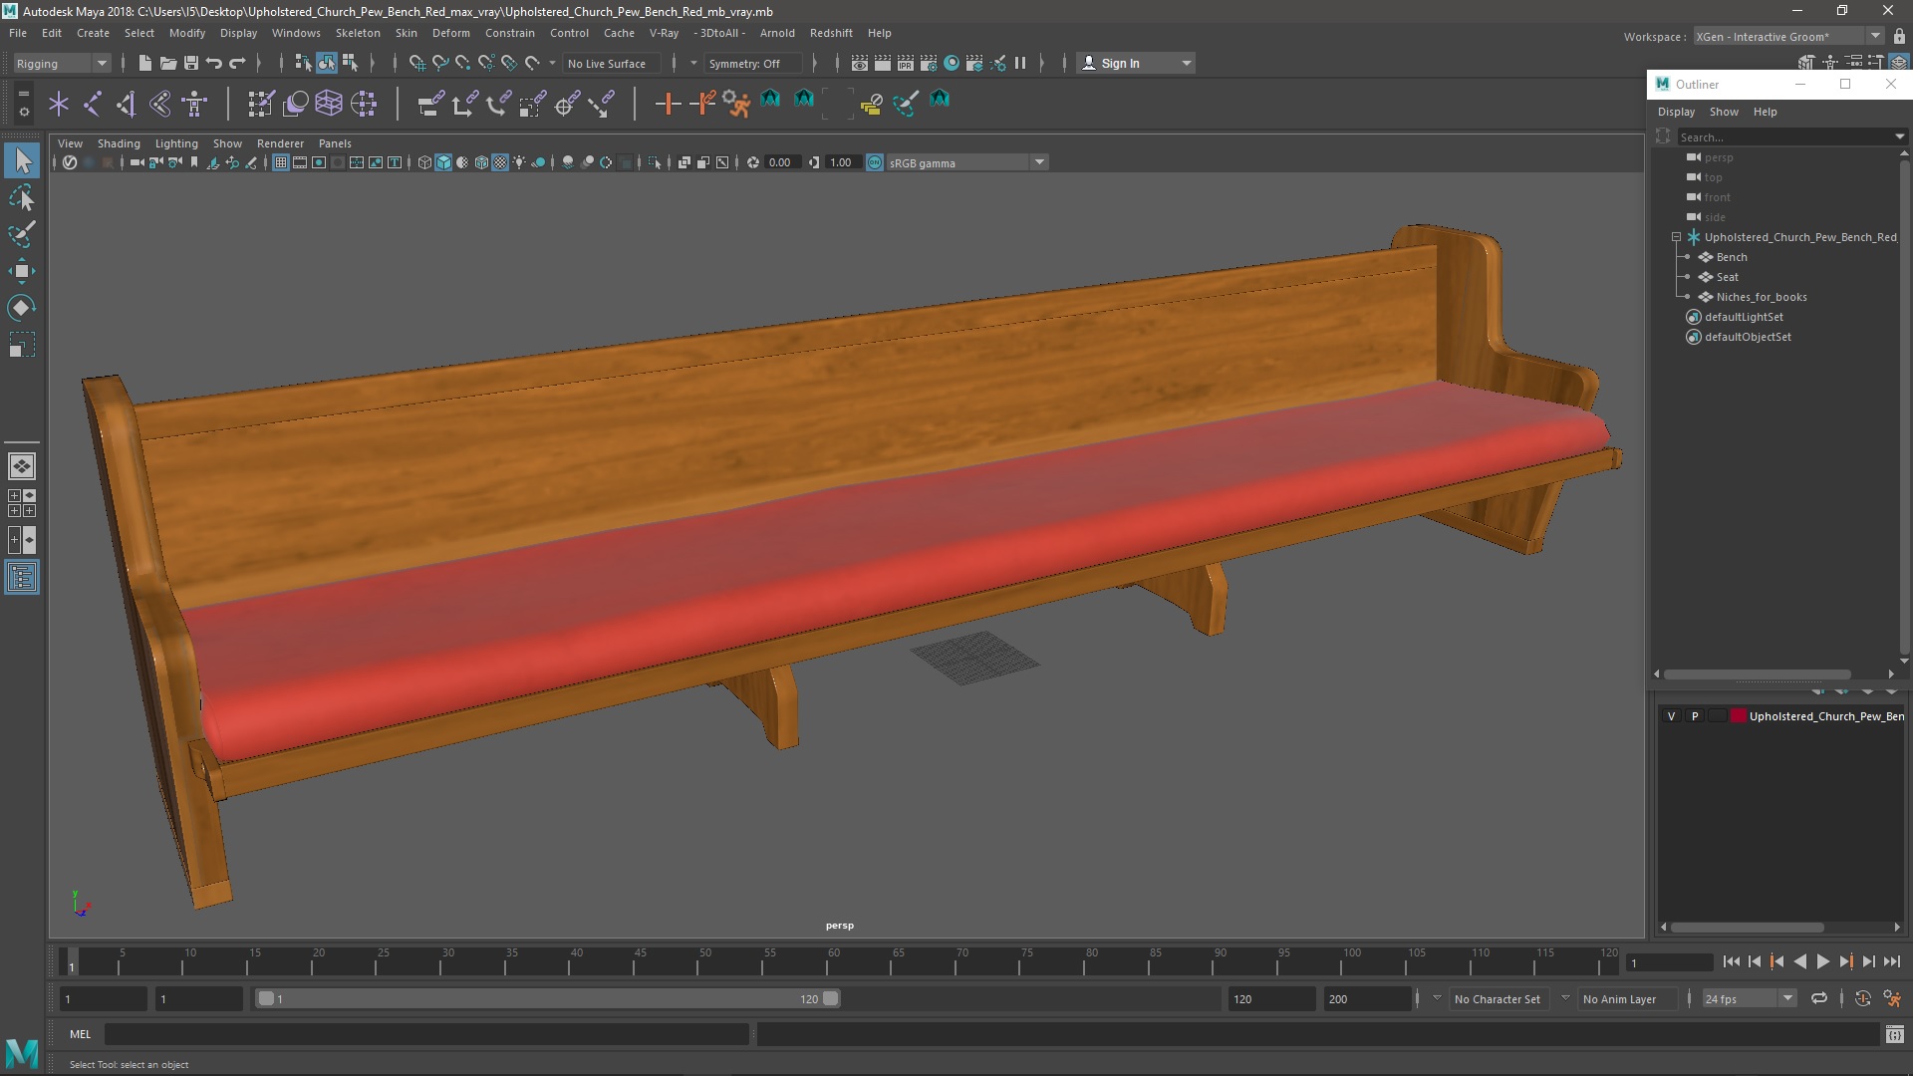Toggle layer visibility V box
This screenshot has width=1913, height=1076.
pyautogui.click(x=1672, y=716)
